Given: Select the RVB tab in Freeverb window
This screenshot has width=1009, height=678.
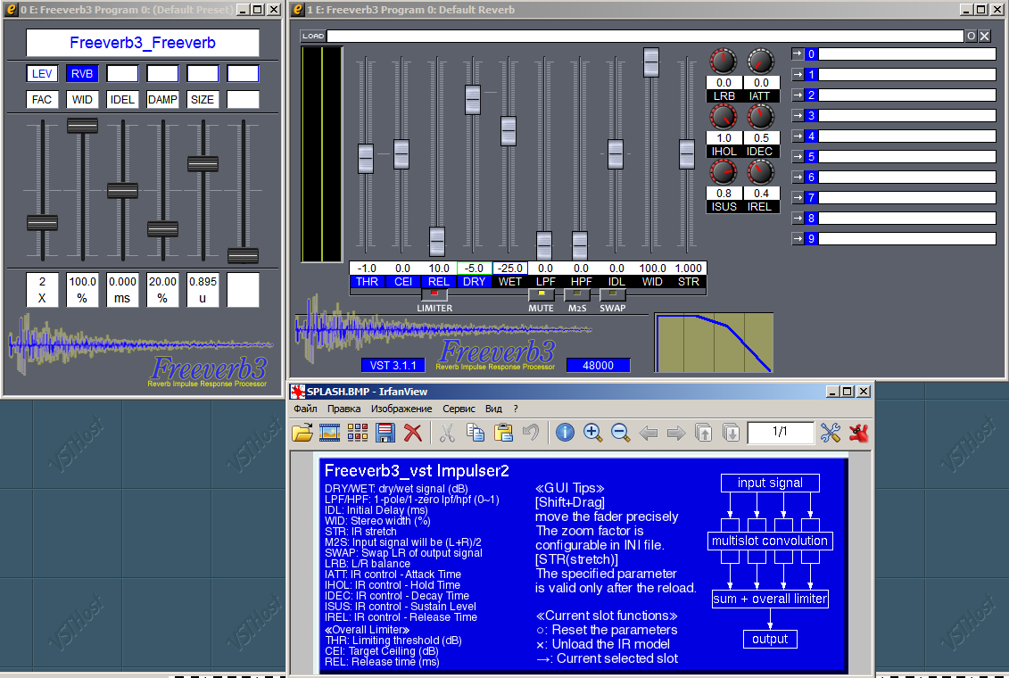Looking at the screenshot, I should (82, 73).
